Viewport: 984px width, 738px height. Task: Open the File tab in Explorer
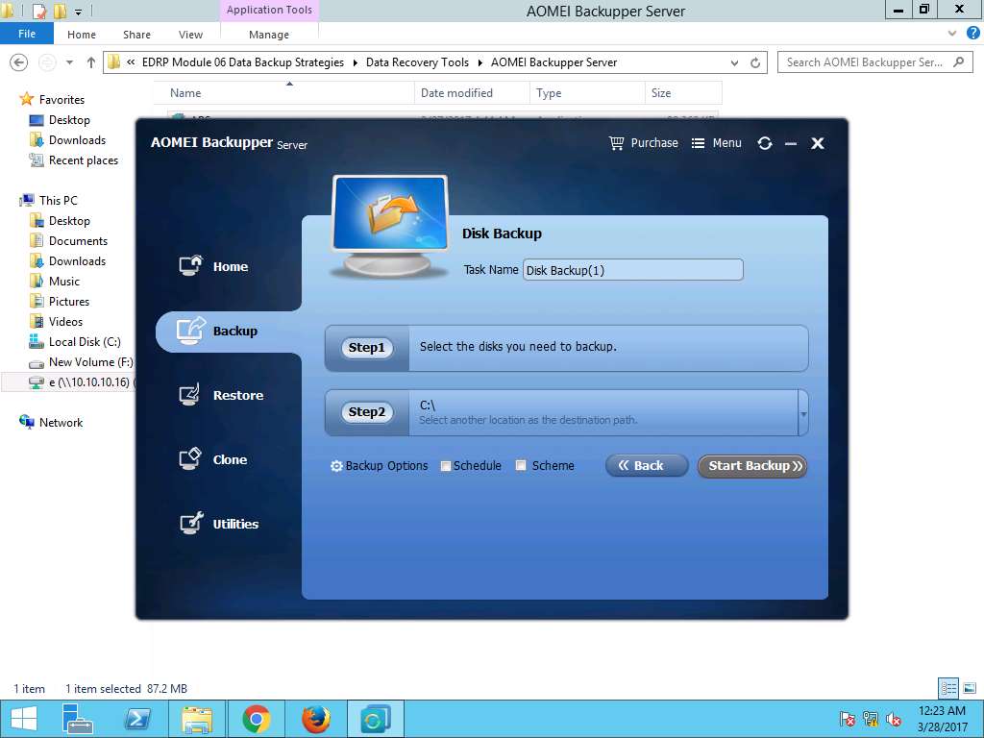tap(26, 34)
